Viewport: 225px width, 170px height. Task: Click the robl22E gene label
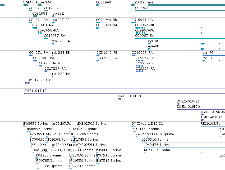(58, 13)
